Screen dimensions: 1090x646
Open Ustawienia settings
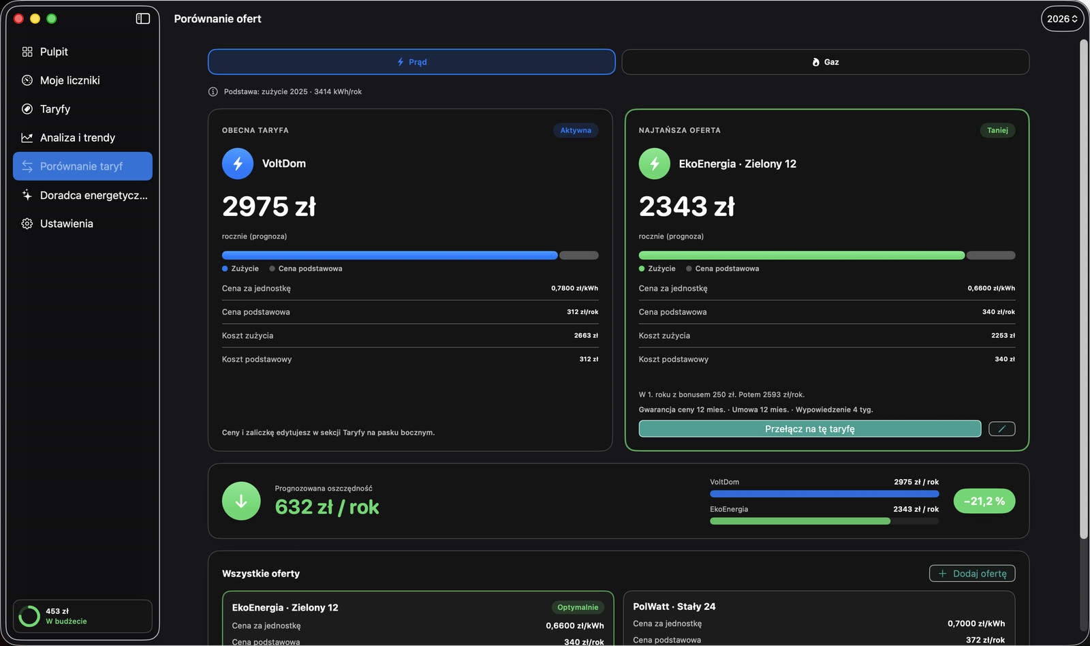pyautogui.click(x=82, y=224)
